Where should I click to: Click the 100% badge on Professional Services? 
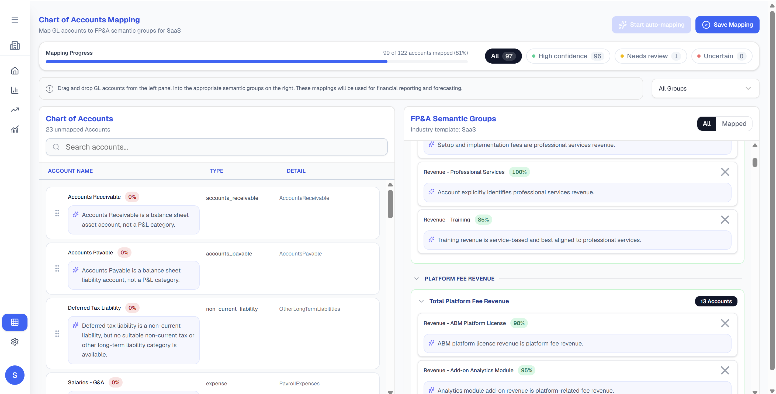pyautogui.click(x=519, y=172)
